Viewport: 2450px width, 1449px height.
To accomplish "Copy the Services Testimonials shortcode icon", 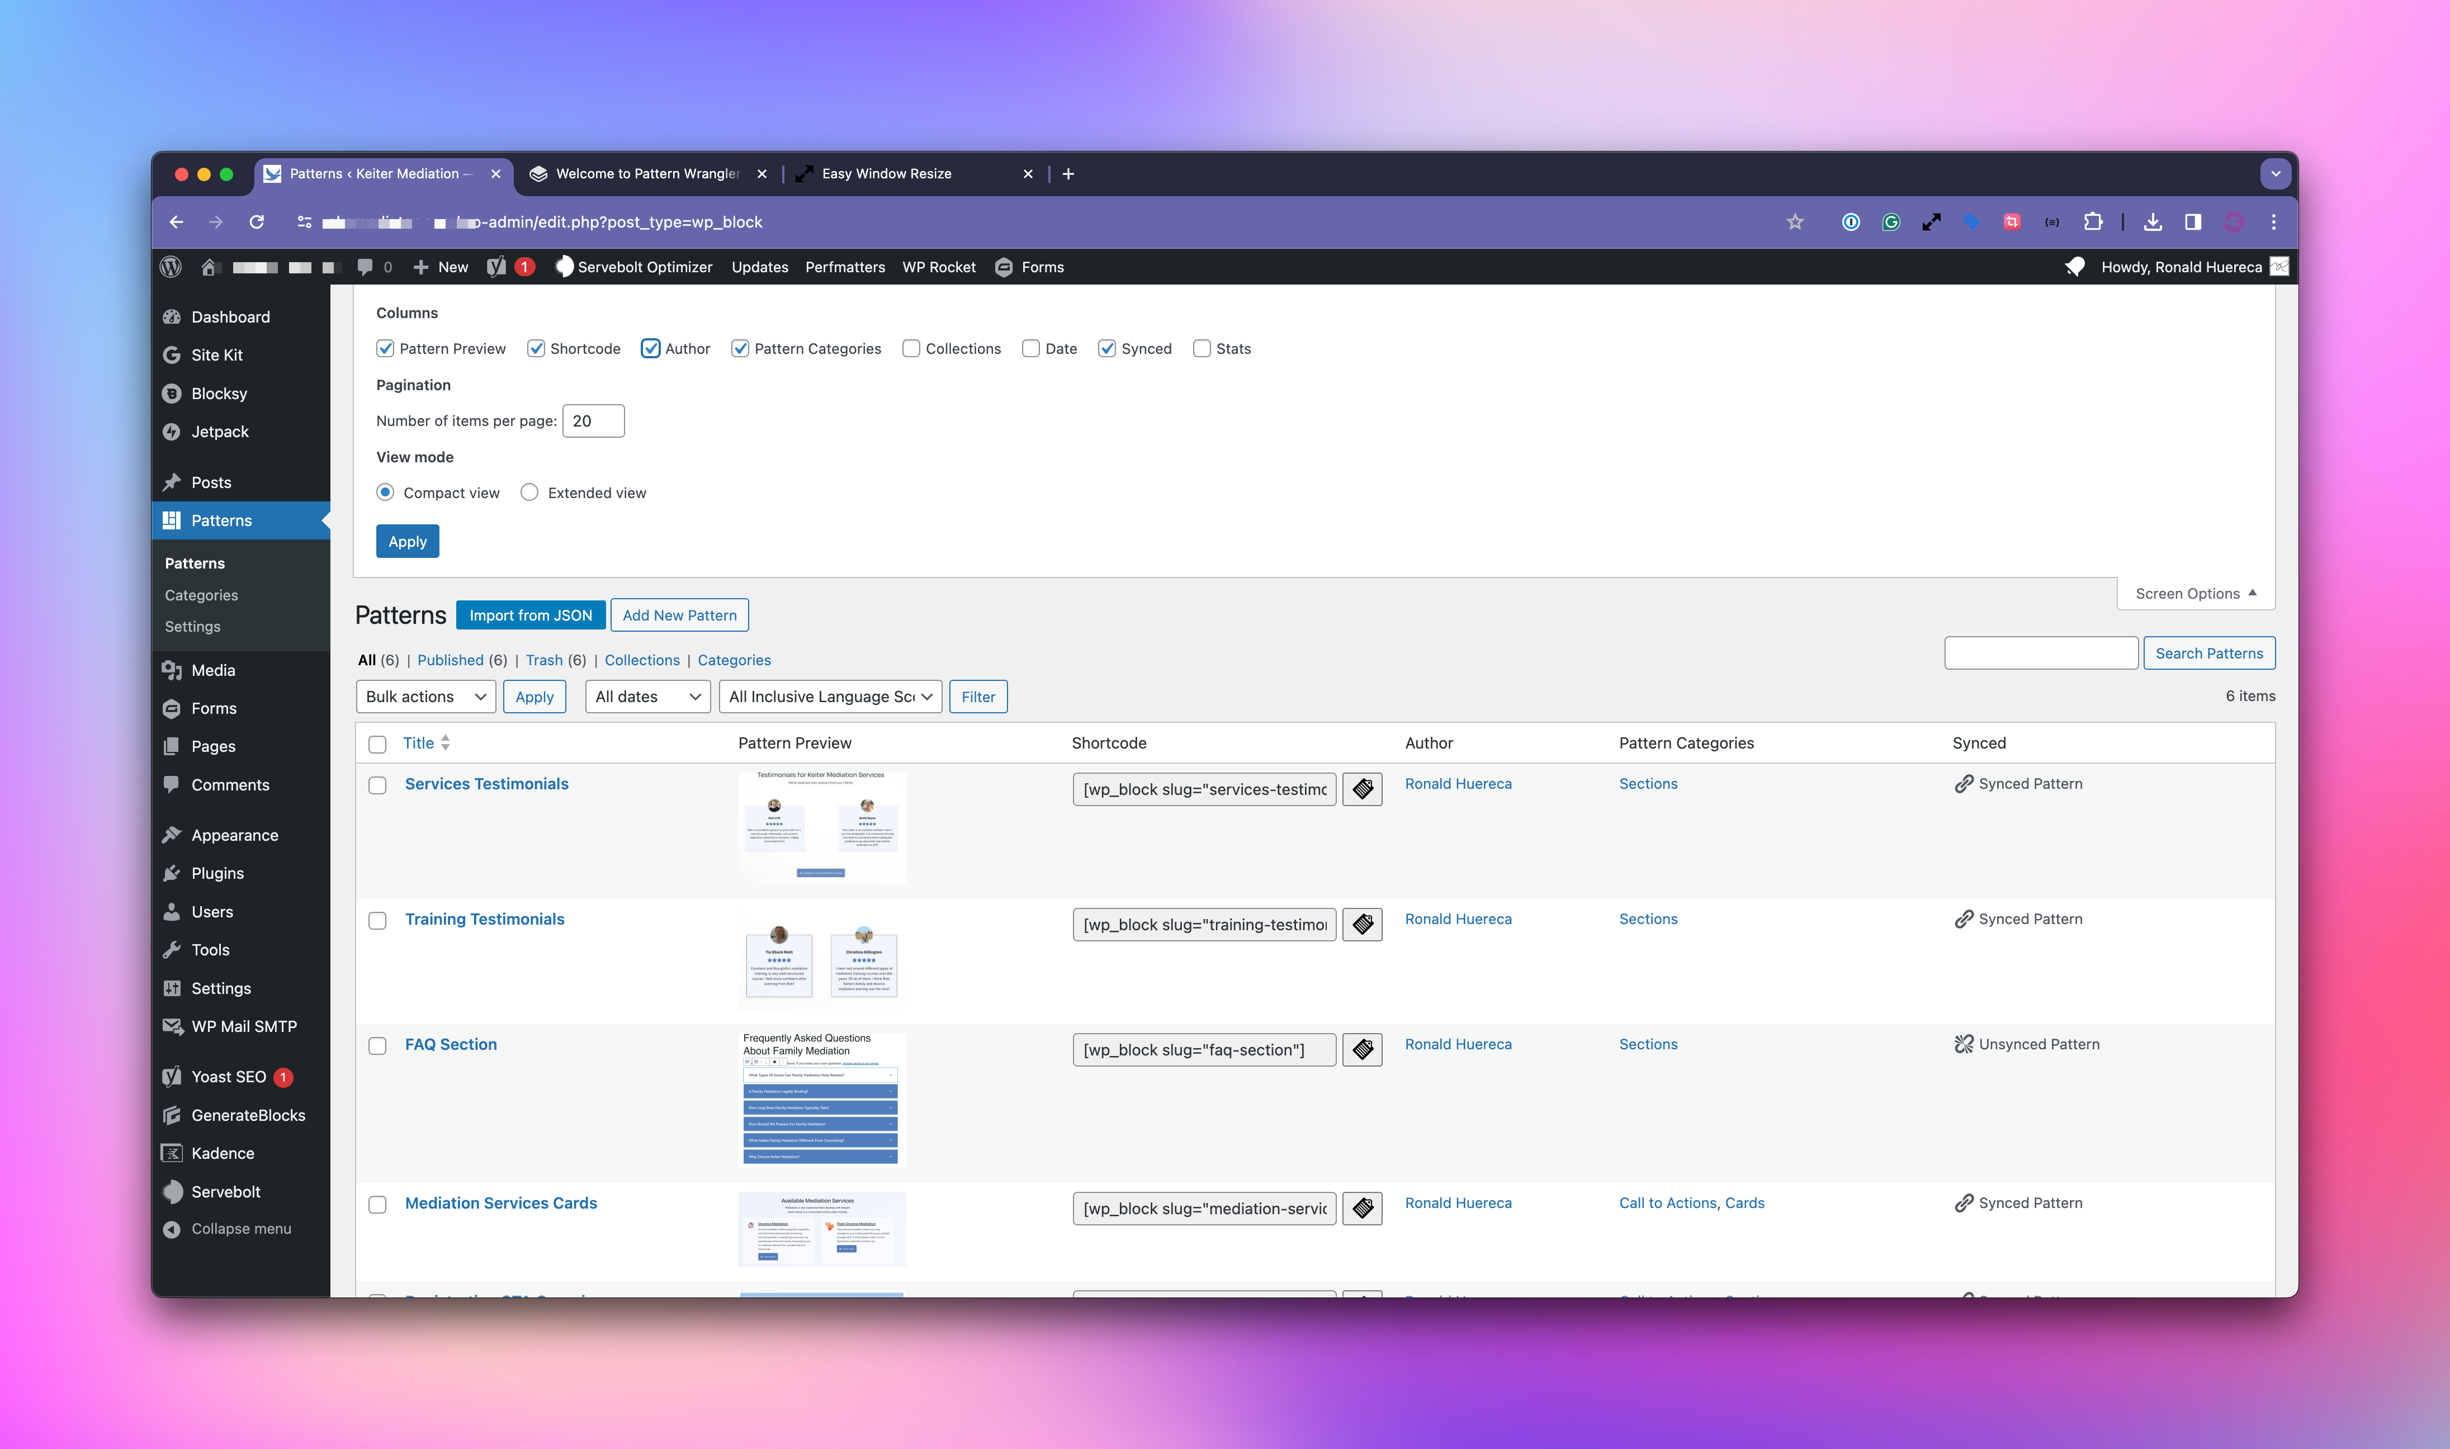I will [x=1362, y=789].
